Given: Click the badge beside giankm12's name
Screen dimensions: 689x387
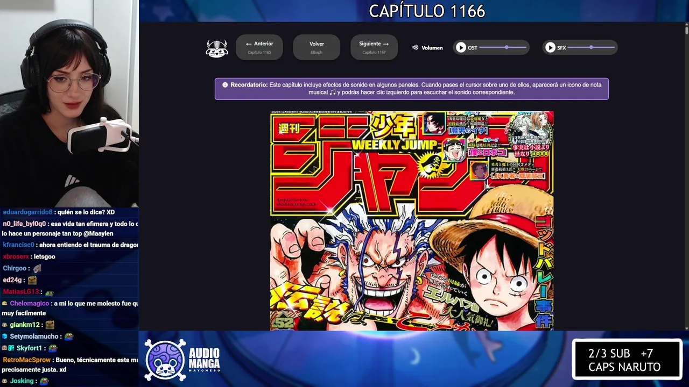Looking at the screenshot, I should click(x=5, y=325).
